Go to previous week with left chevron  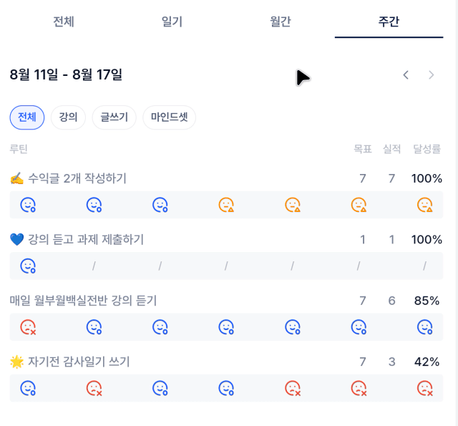[406, 74]
